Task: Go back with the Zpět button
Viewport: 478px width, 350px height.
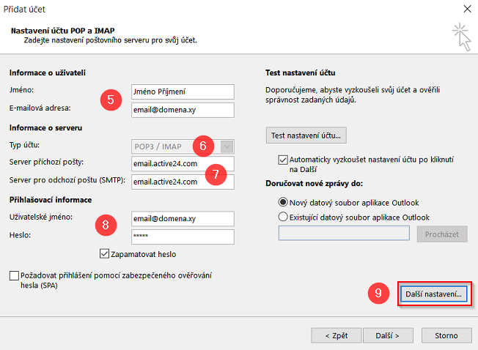Action: (337, 335)
